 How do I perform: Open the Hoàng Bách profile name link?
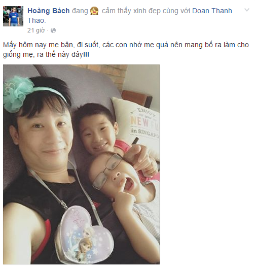(x=49, y=11)
